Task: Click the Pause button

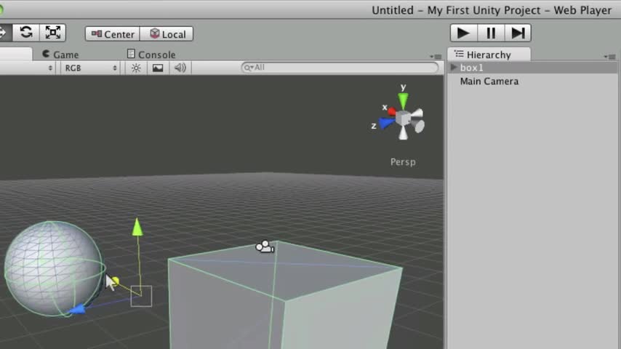Action: 491,33
